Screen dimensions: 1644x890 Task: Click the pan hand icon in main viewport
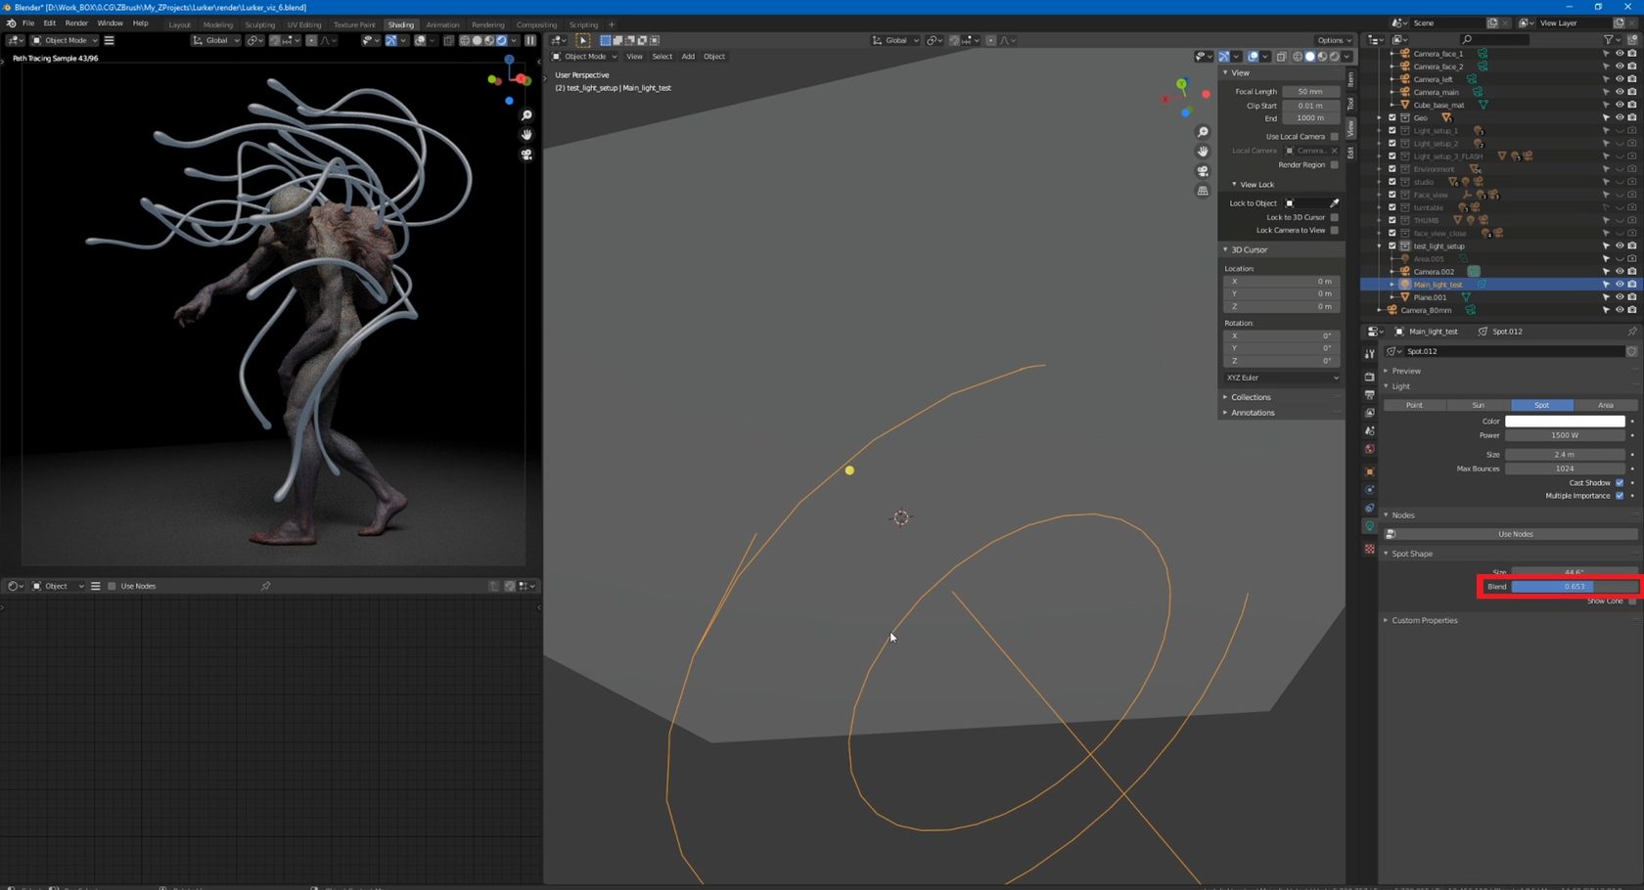pyautogui.click(x=1203, y=152)
